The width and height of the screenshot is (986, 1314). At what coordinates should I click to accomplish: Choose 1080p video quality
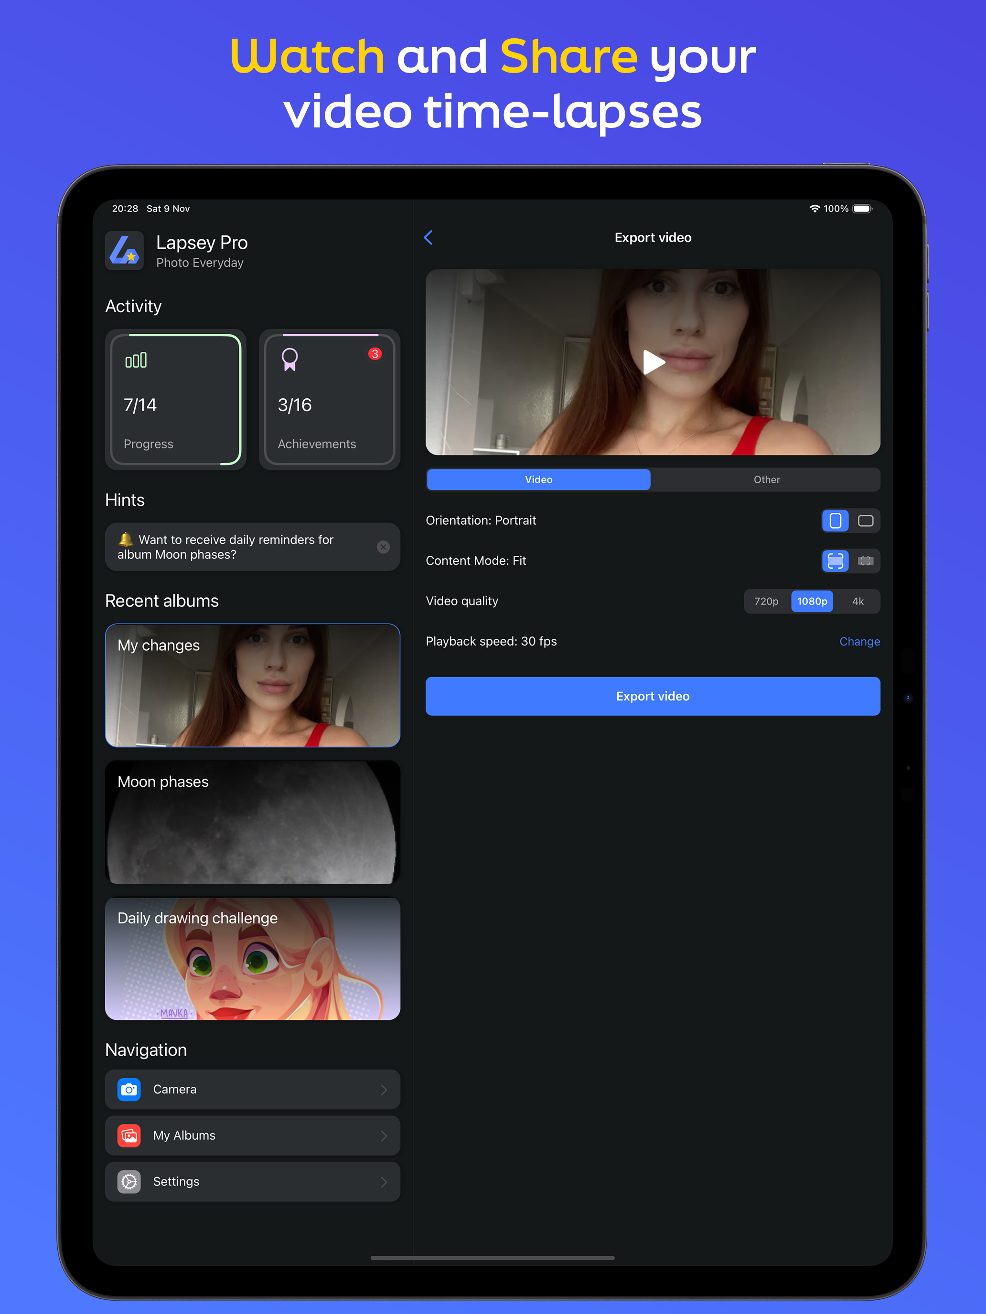point(812,602)
